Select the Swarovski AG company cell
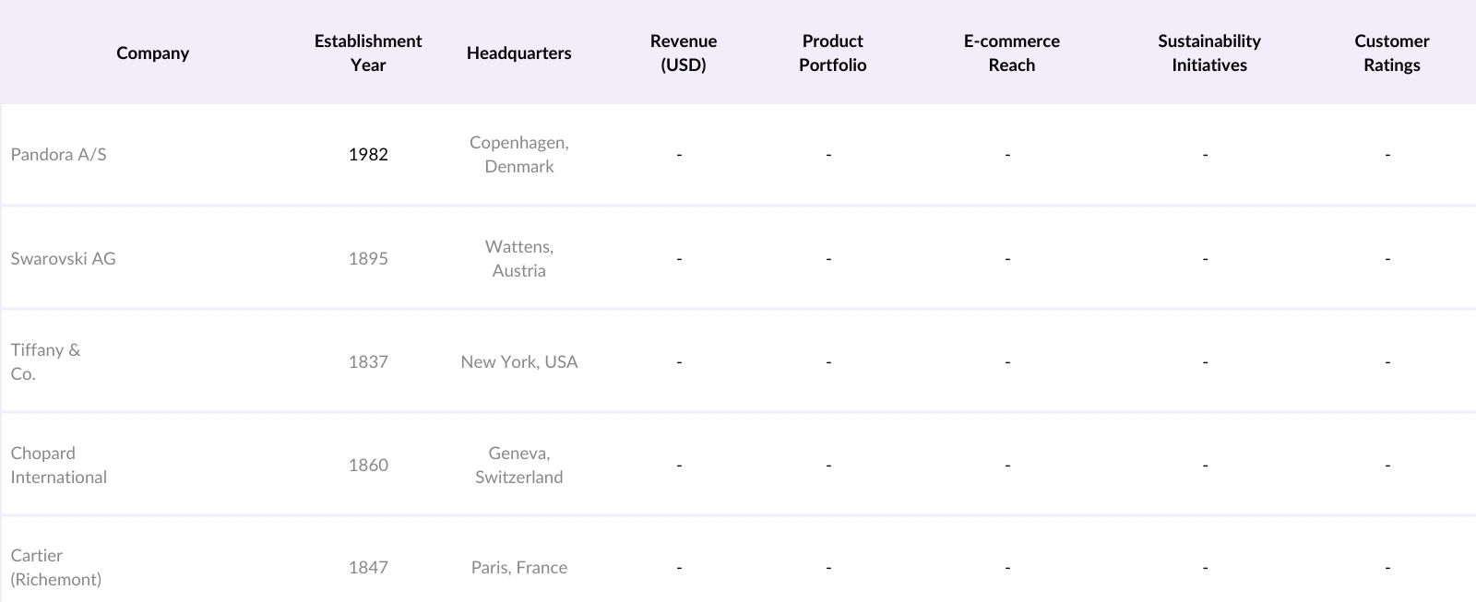1476x602 pixels. pos(64,259)
